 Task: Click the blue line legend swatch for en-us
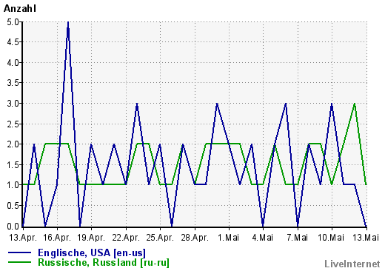coord(20,252)
